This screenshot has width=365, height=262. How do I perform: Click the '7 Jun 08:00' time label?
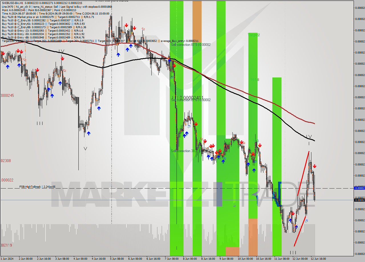[171, 259]
